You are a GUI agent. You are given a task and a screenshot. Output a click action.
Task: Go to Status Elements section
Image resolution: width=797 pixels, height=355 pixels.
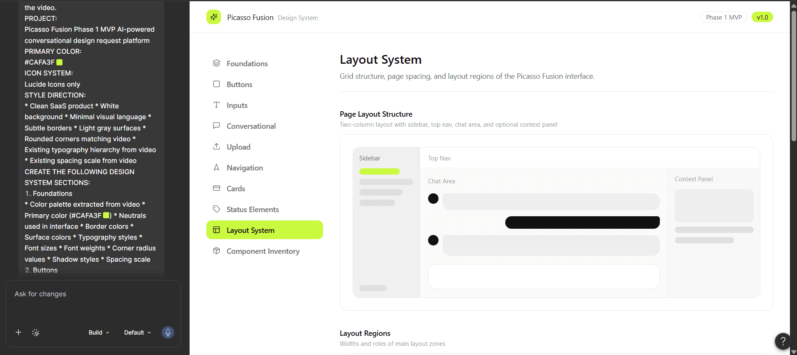265,209
